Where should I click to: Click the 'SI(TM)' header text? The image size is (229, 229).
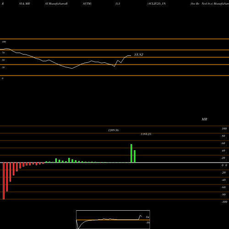pos(87,4)
